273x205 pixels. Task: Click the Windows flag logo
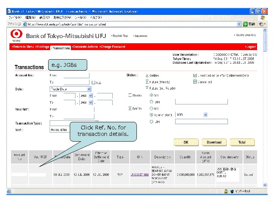(x=263, y=17)
